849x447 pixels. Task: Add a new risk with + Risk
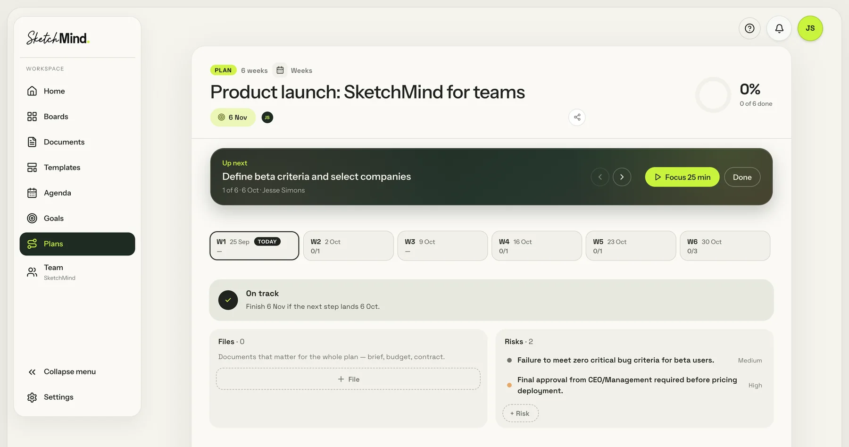point(520,413)
